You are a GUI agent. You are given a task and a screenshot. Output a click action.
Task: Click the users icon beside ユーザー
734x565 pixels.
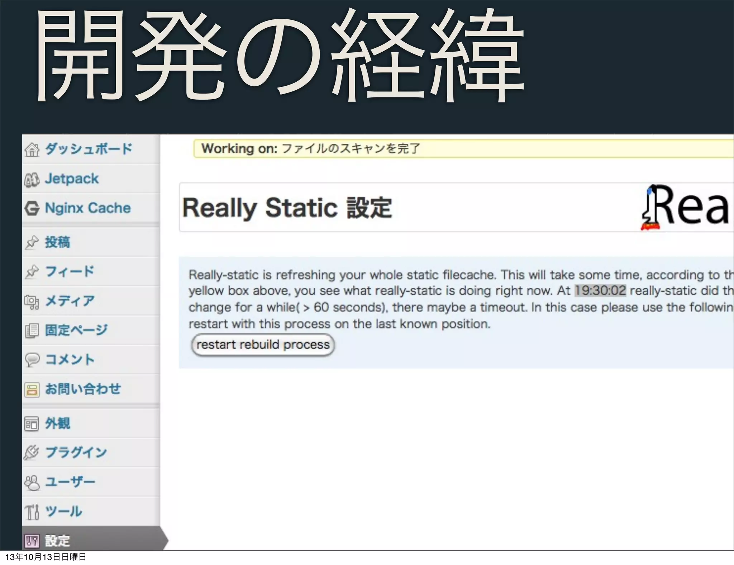32,482
